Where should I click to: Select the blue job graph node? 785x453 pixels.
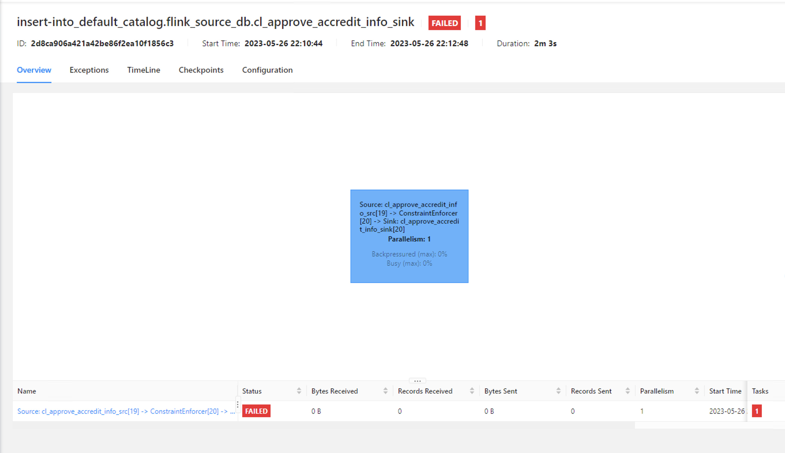pyautogui.click(x=409, y=236)
